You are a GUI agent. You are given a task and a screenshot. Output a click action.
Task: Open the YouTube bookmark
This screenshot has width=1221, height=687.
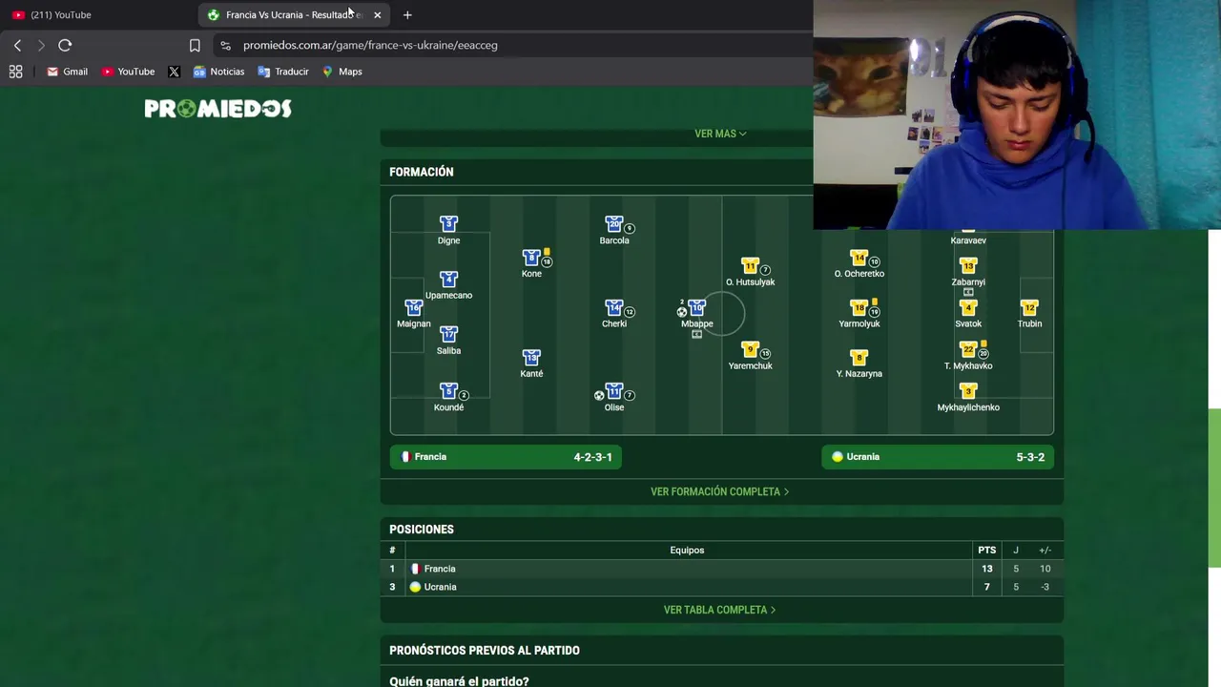pos(128,72)
